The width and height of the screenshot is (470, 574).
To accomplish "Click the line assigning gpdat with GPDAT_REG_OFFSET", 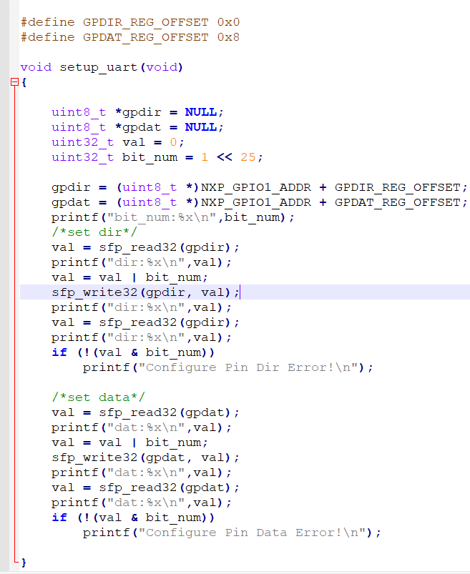I will tap(260, 202).
